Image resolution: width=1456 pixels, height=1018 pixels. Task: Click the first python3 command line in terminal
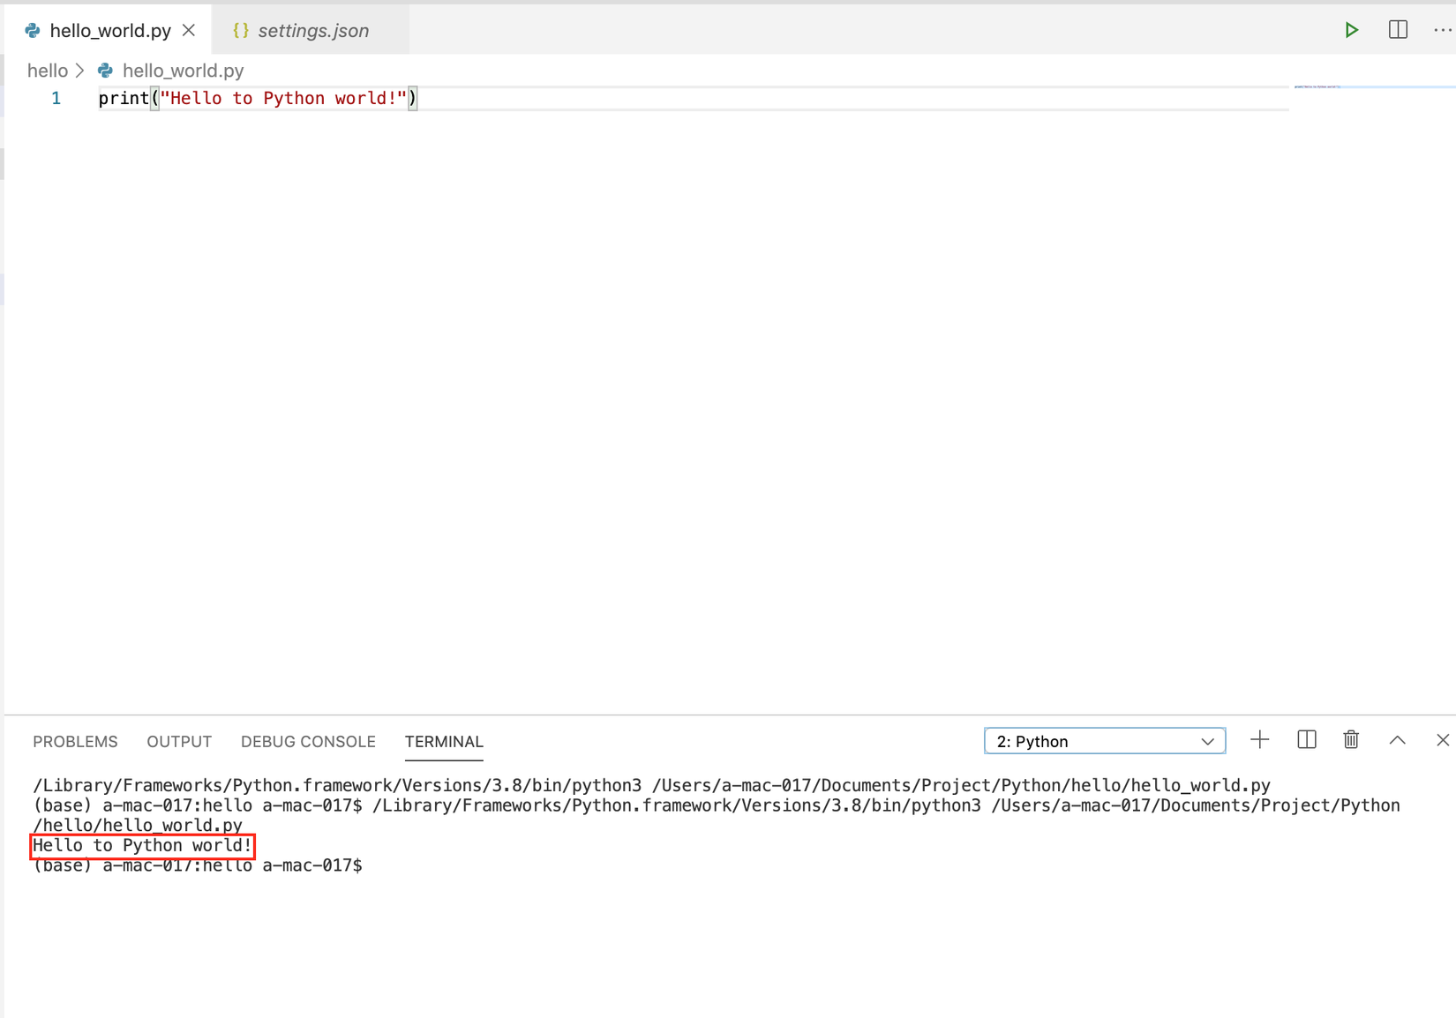pyautogui.click(x=651, y=785)
